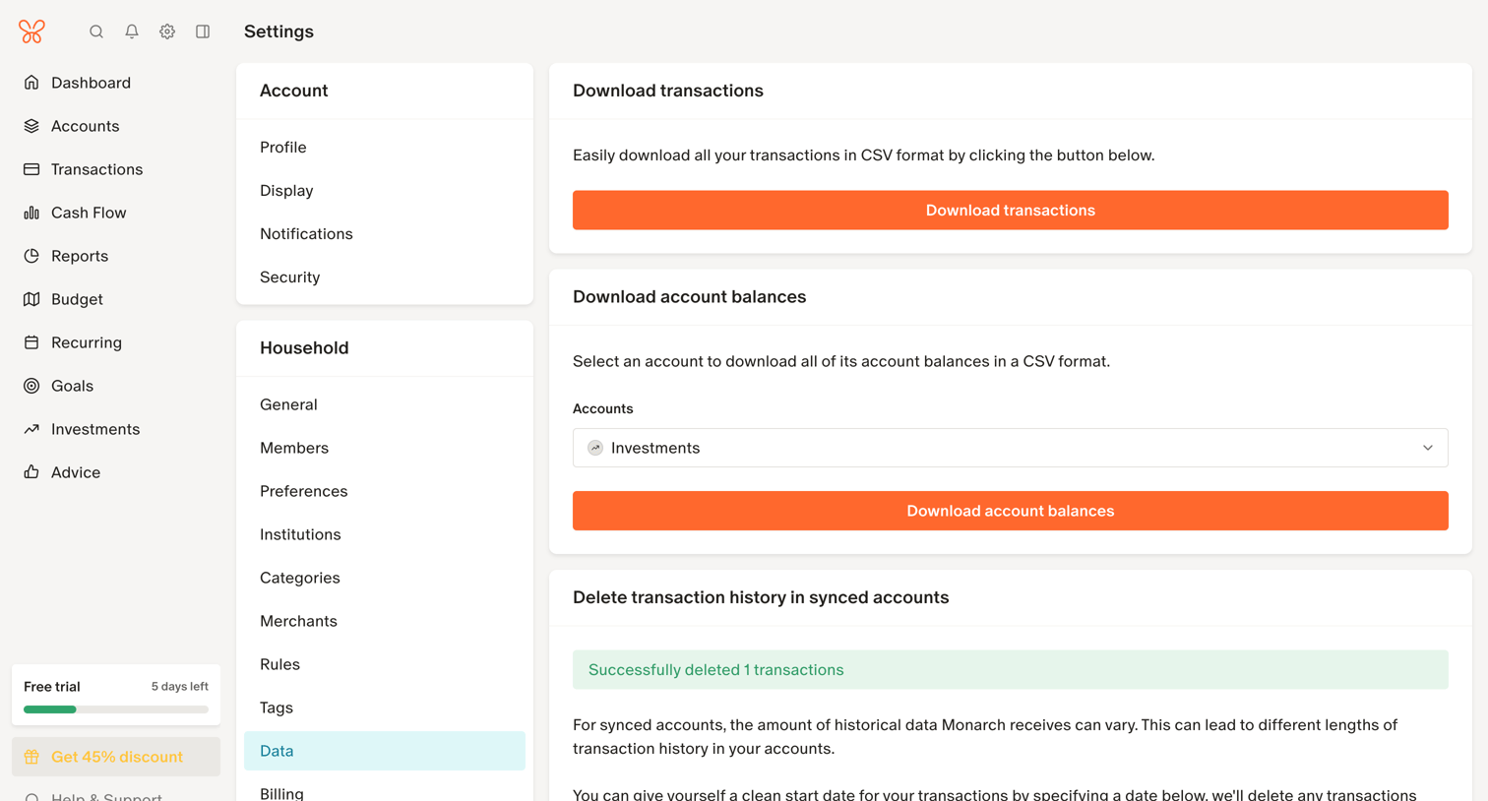Click "Delete transaction history in synced accounts" heading
The width and height of the screenshot is (1488, 801).
[761, 597]
